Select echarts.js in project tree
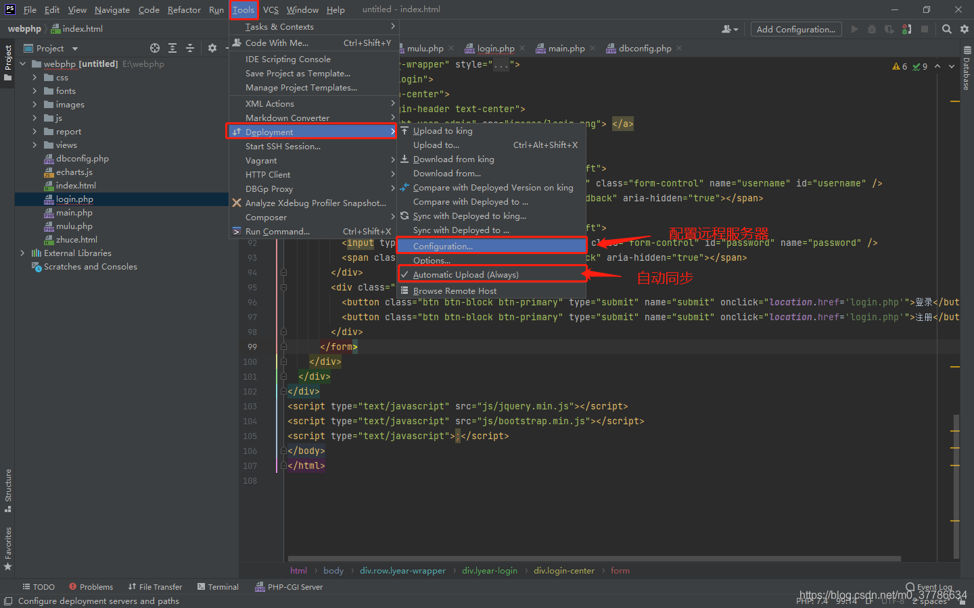The width and height of the screenshot is (974, 608). pos(74,172)
